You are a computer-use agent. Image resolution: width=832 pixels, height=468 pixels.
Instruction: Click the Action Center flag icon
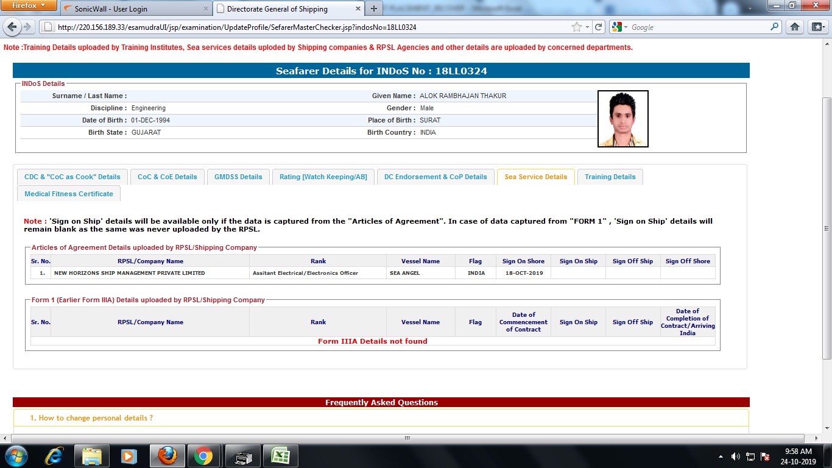tap(765, 456)
